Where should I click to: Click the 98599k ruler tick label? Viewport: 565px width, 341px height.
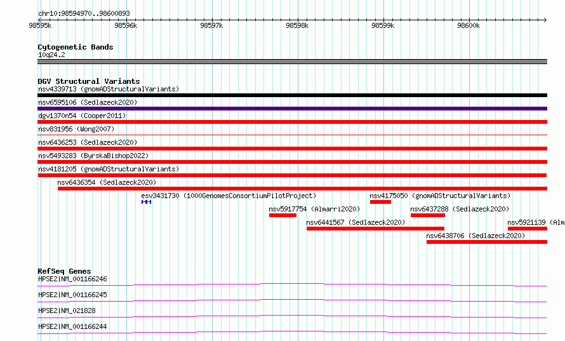(383, 25)
